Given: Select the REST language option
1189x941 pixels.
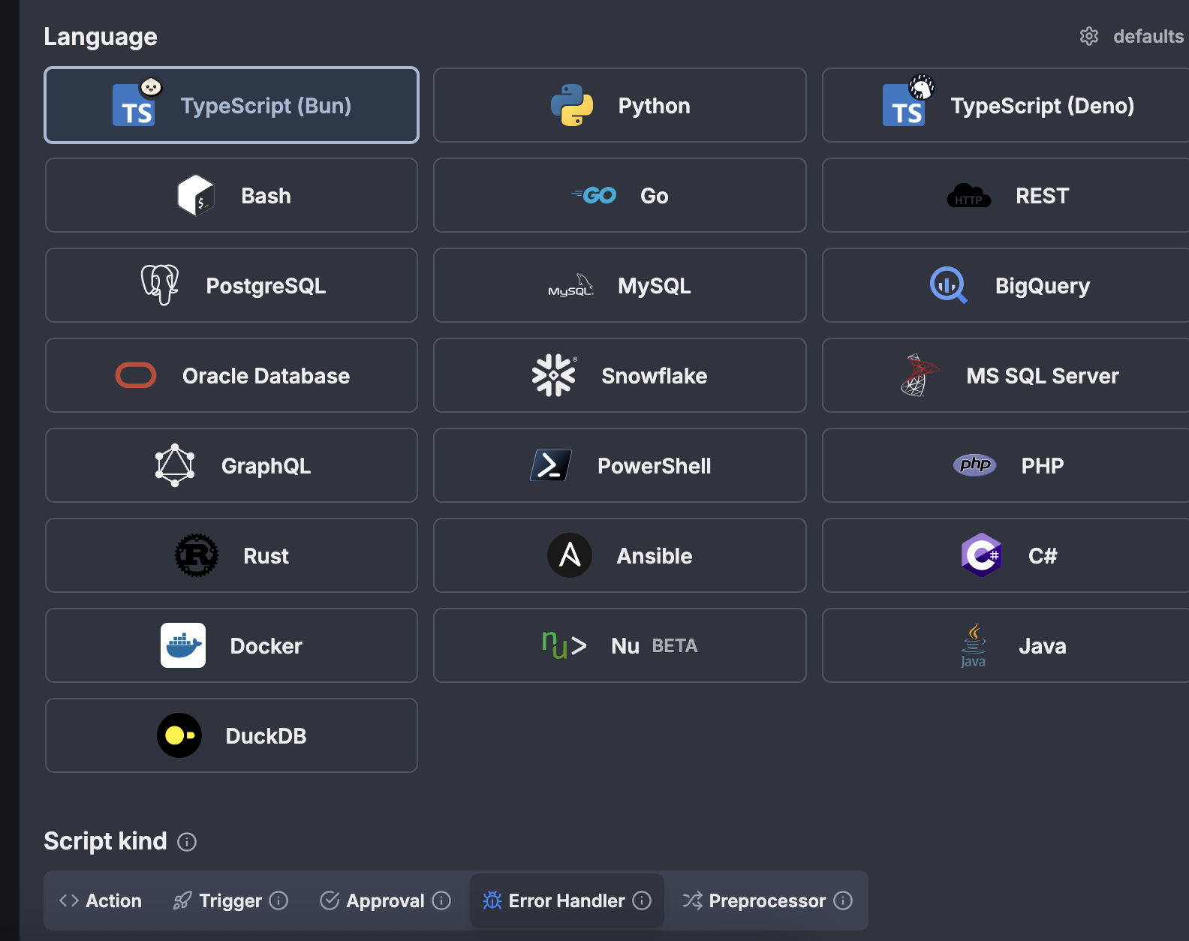Looking at the screenshot, I should click(x=1006, y=195).
